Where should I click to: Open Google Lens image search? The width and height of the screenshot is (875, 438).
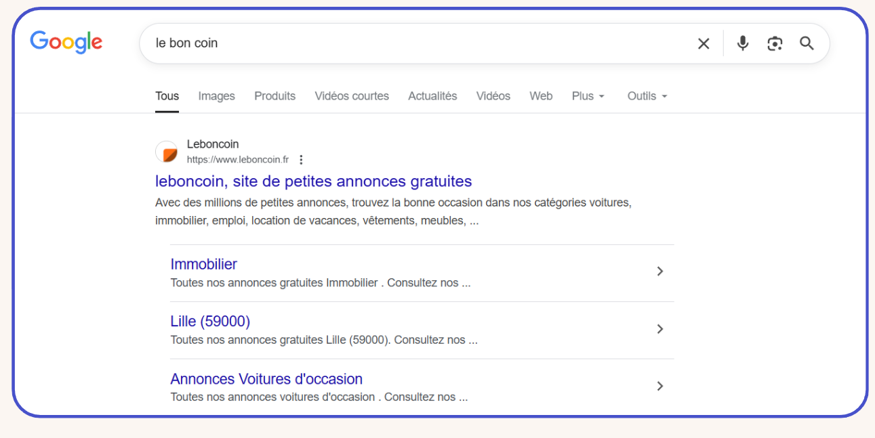point(775,43)
